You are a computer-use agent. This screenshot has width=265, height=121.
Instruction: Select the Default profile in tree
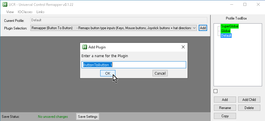coord(226,36)
